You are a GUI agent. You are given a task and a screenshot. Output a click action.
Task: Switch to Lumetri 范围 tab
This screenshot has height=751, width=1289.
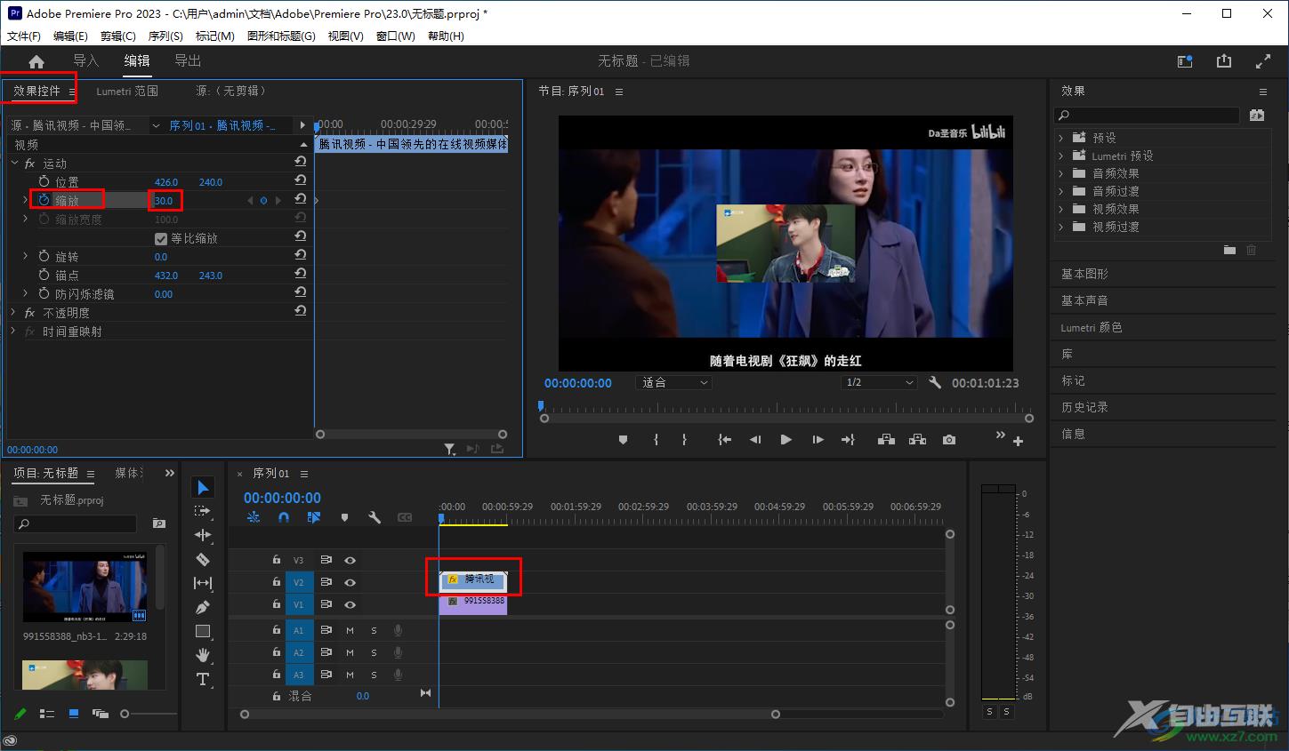pos(127,91)
